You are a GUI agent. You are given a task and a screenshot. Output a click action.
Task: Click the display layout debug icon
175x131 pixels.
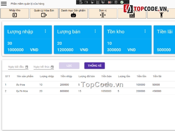86,2
